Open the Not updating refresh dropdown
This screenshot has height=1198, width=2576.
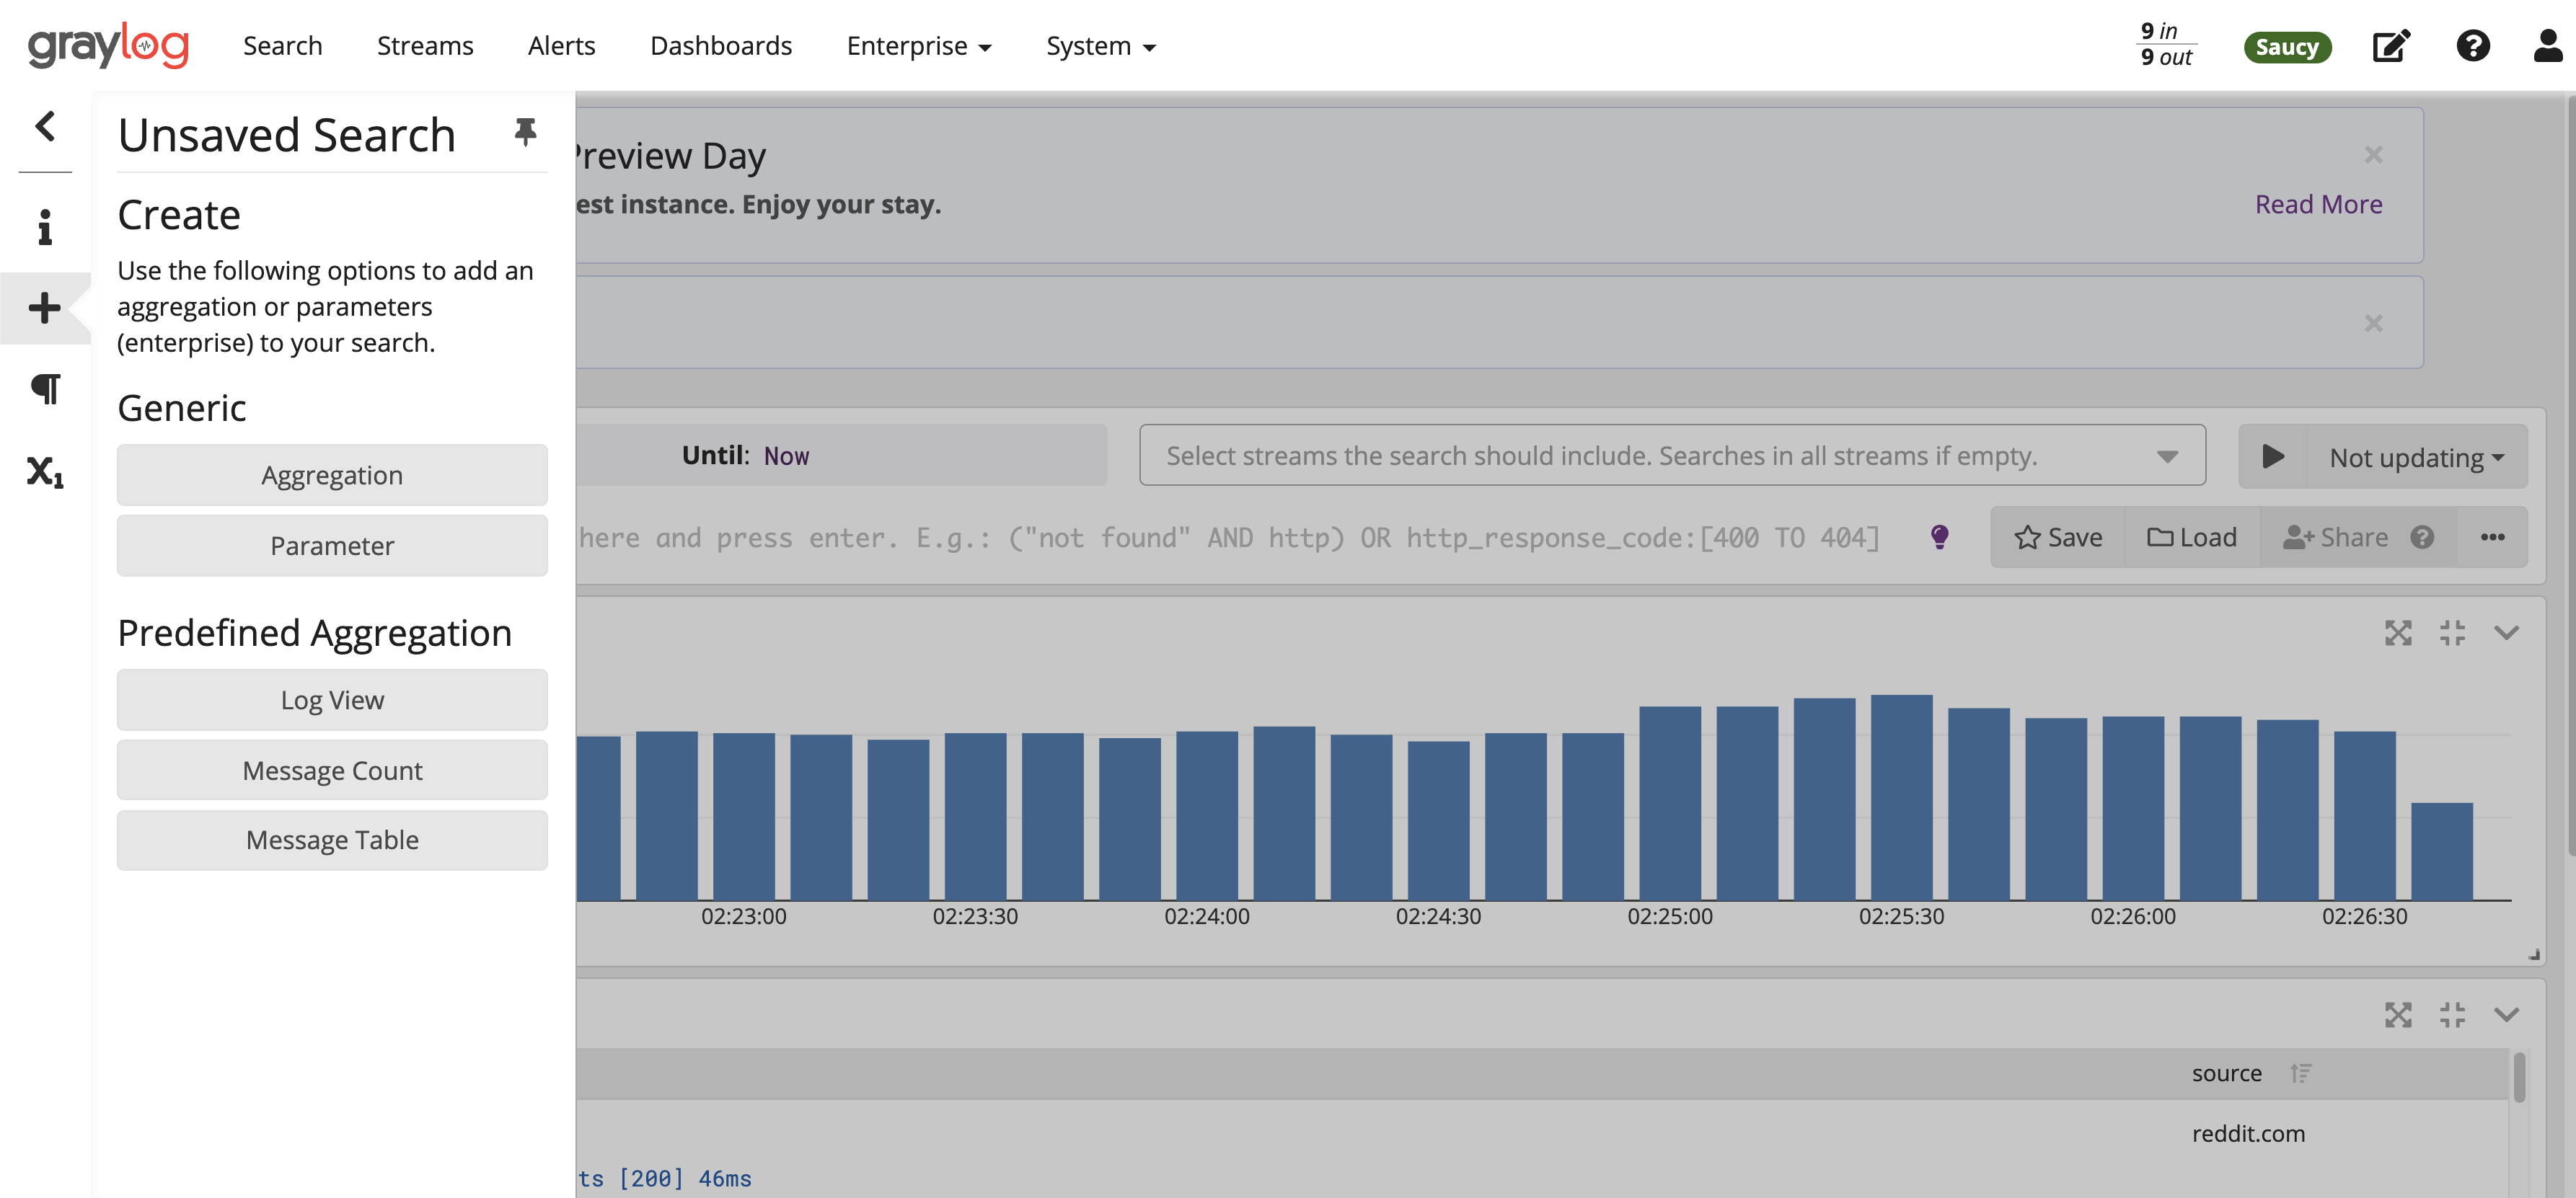(x=2416, y=458)
